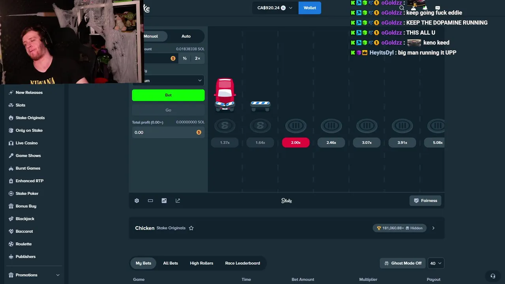Viewport: 505px width, 284px height.
Task: Select the High Rollers tab
Action: [x=201, y=263]
